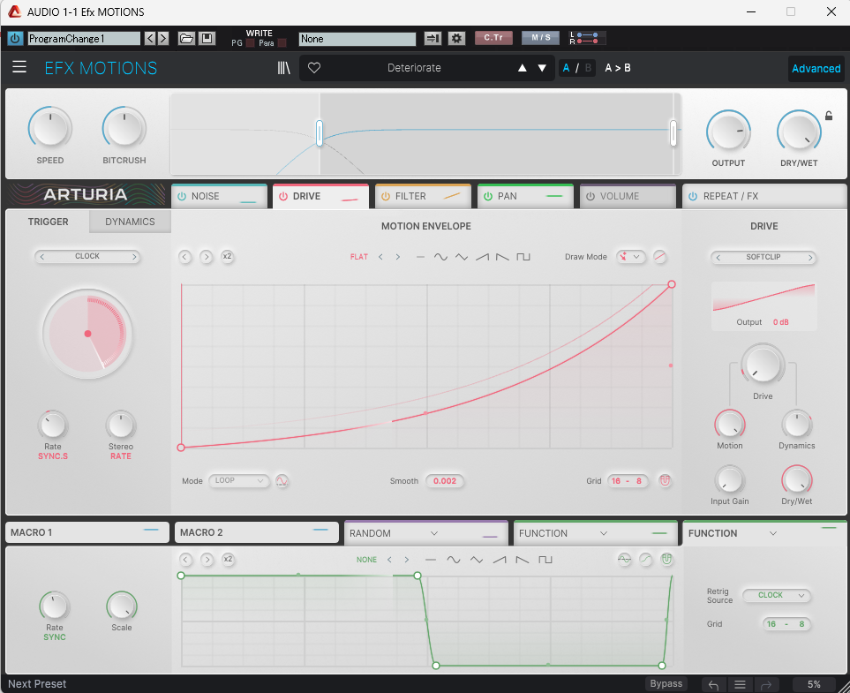Open the preset library browser icon
The image size is (850, 693).
pyautogui.click(x=283, y=68)
